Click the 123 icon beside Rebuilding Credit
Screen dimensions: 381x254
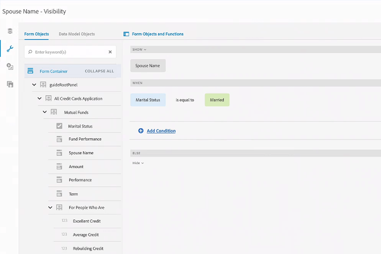pyautogui.click(x=64, y=248)
